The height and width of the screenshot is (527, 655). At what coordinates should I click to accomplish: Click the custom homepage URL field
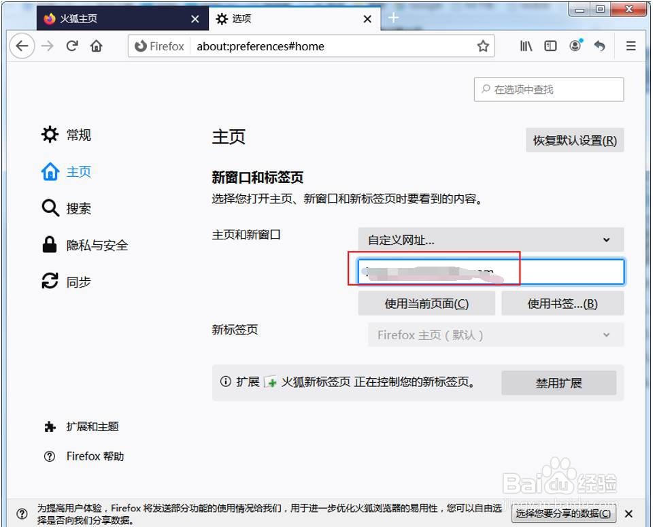click(491, 272)
